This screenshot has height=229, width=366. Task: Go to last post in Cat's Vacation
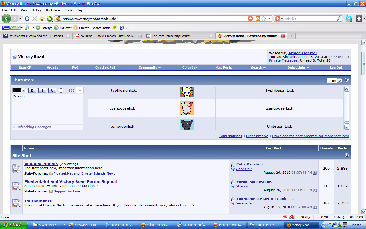click(x=315, y=173)
